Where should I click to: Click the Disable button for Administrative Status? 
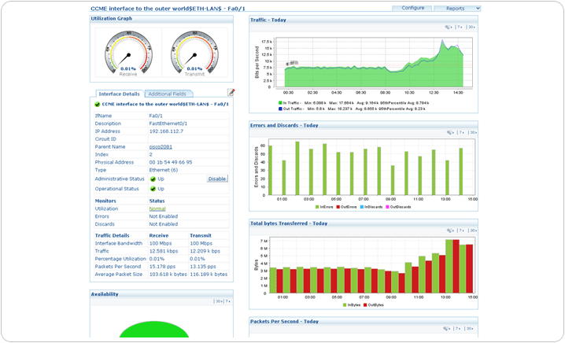(217, 179)
